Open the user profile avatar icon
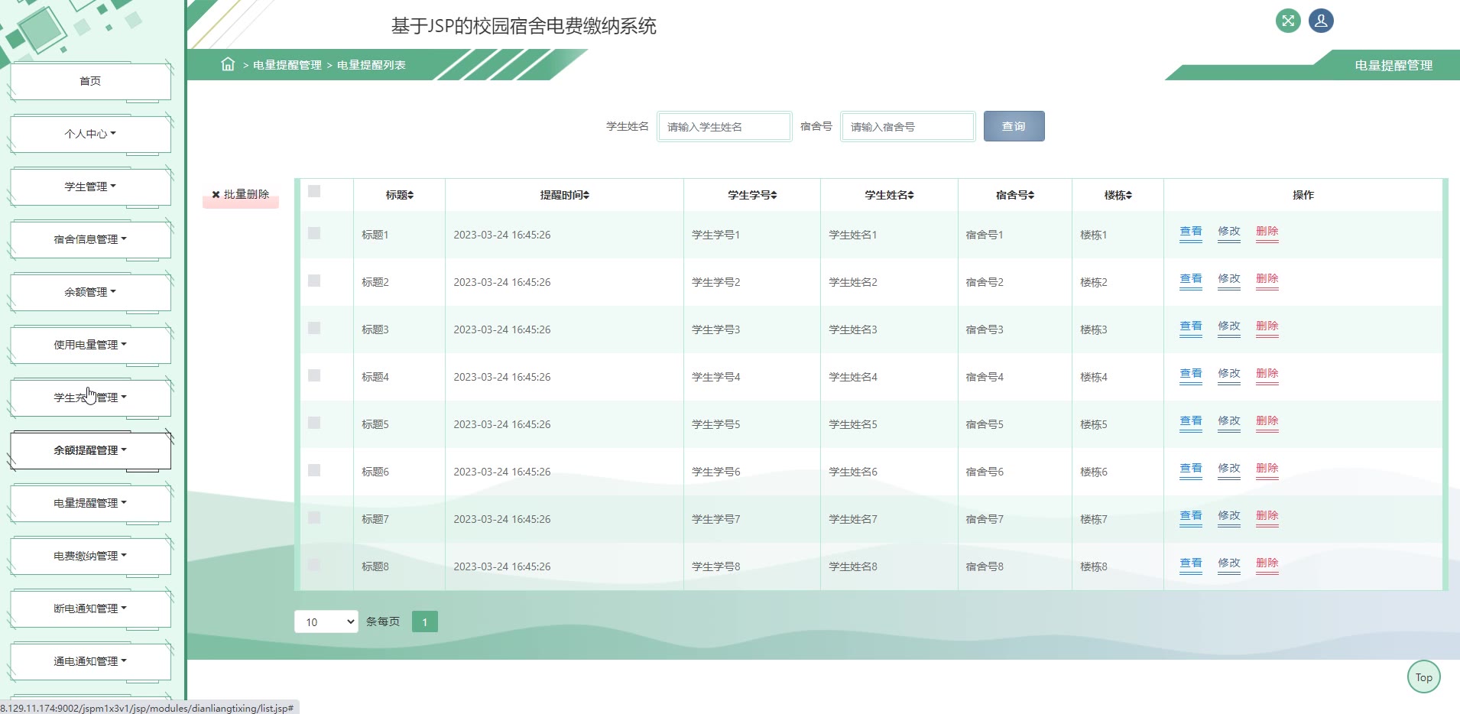This screenshot has width=1460, height=714. [1321, 21]
